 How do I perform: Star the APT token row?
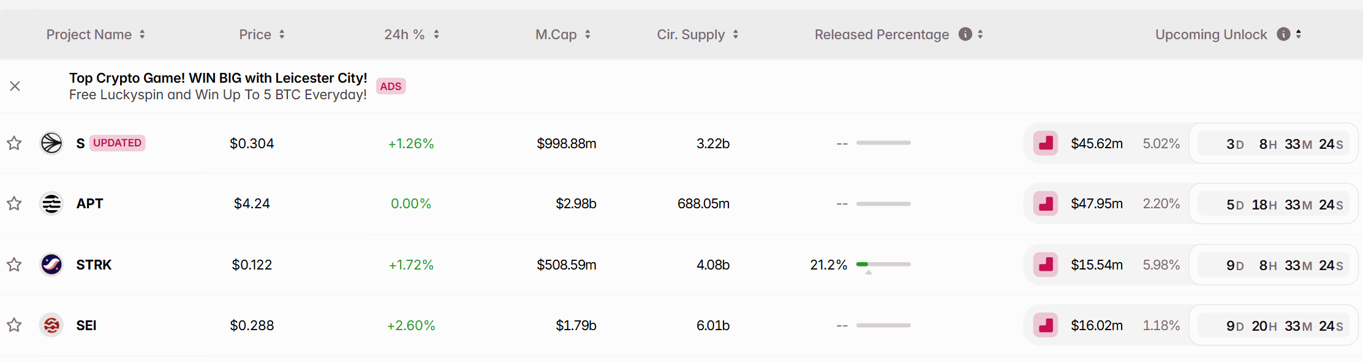pos(14,203)
